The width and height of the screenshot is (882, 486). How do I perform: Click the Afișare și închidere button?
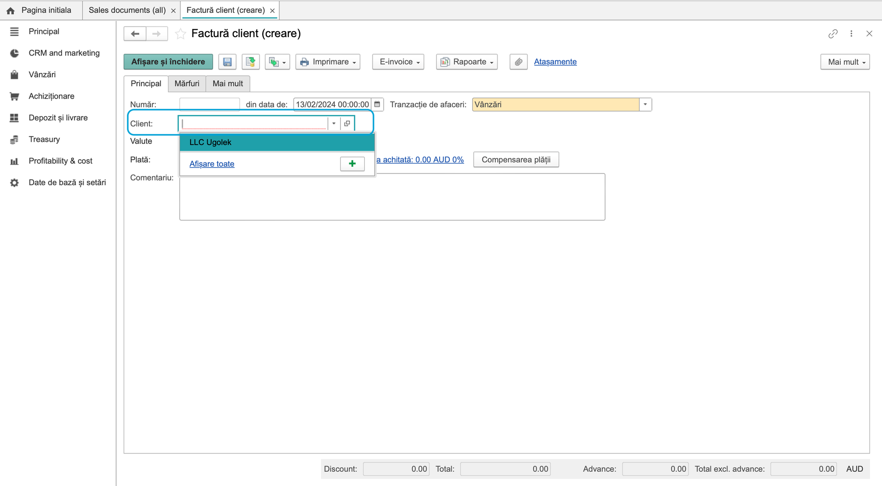pyautogui.click(x=168, y=62)
